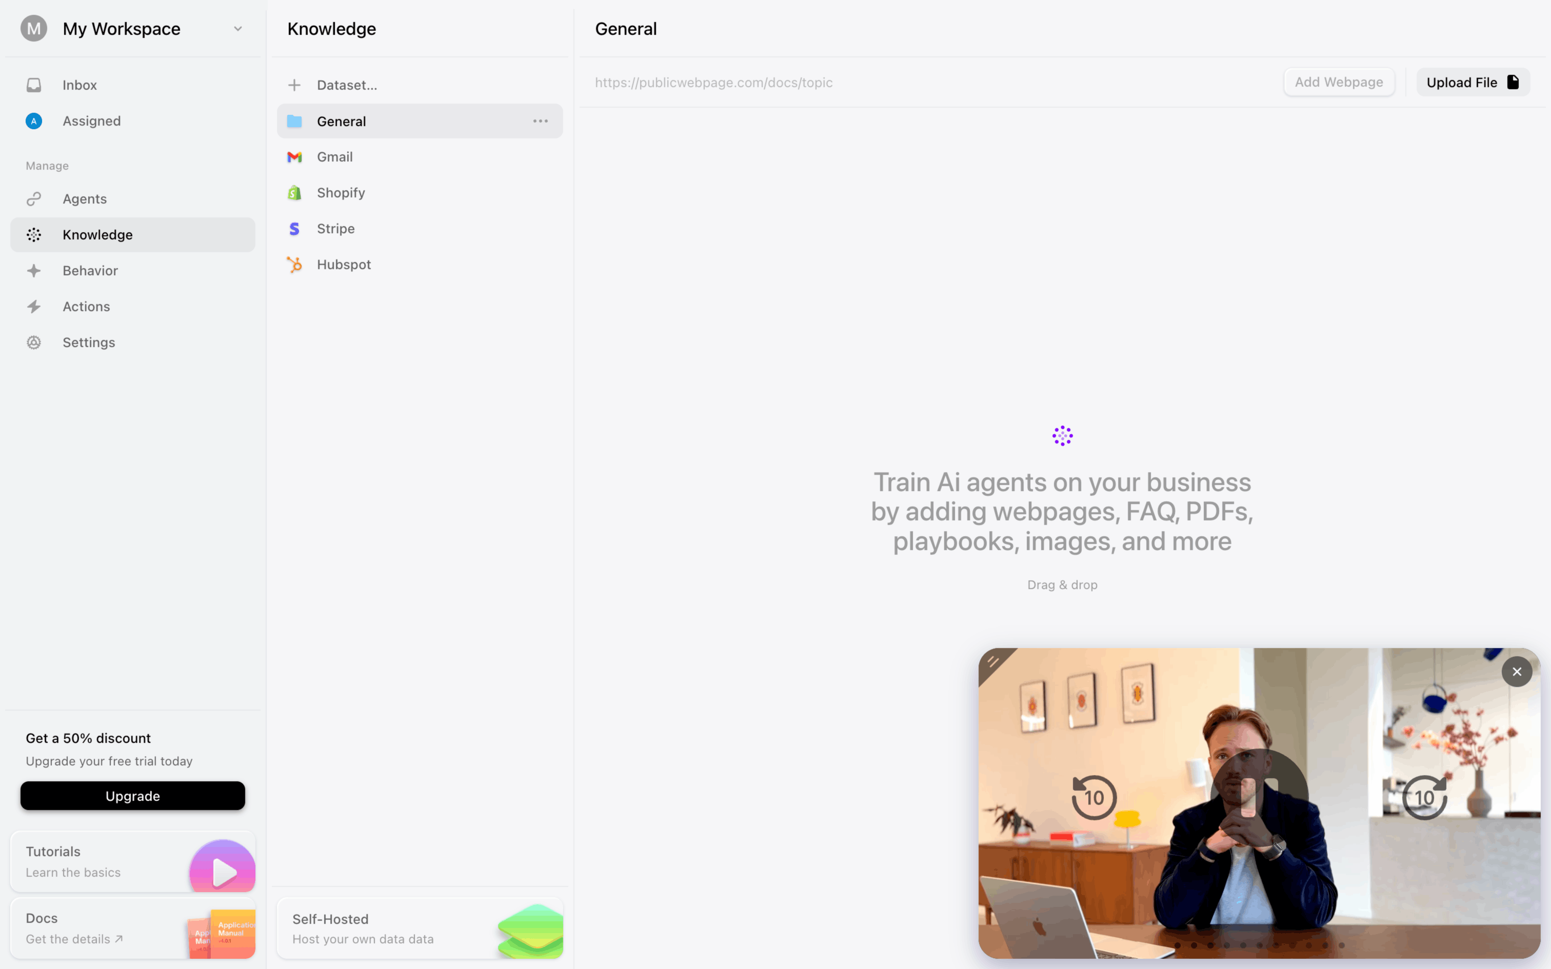Click the Stripe integration icon
Viewport: 1551px width, 969px height.
(294, 229)
